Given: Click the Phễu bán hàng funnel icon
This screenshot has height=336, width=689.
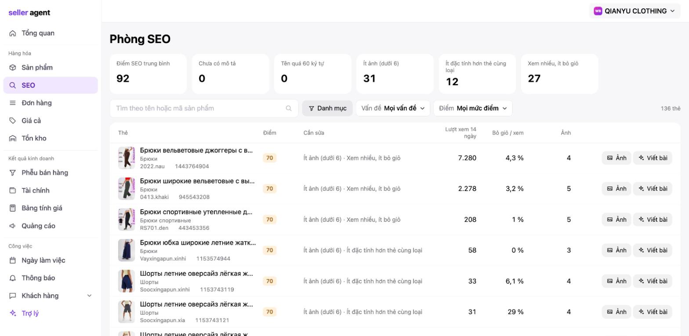Looking at the screenshot, I should [13, 173].
